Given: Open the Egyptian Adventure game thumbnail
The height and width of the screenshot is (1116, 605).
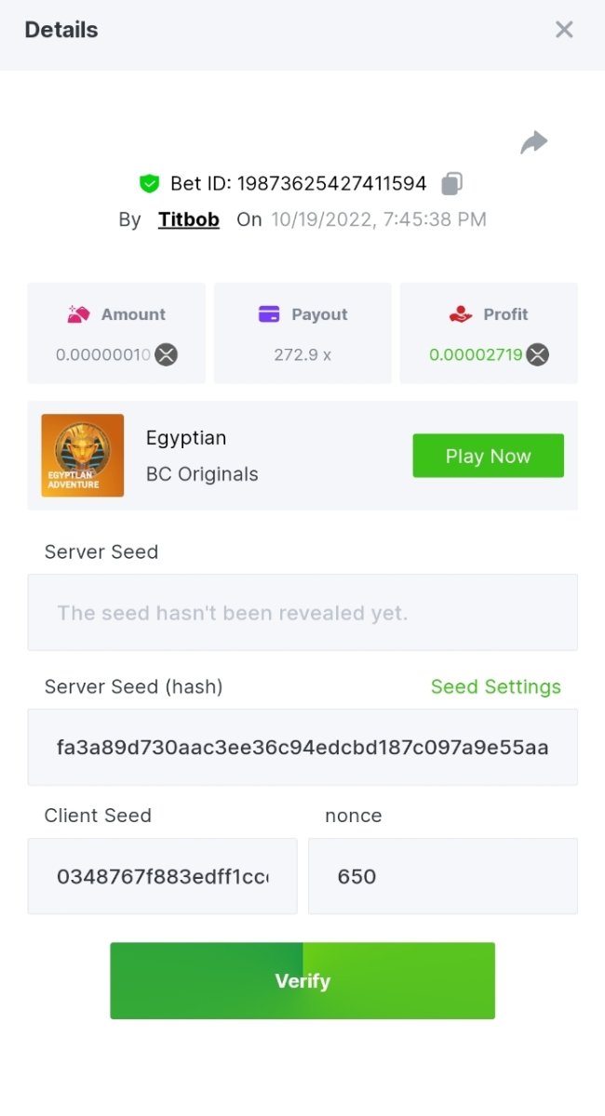Looking at the screenshot, I should (83, 456).
